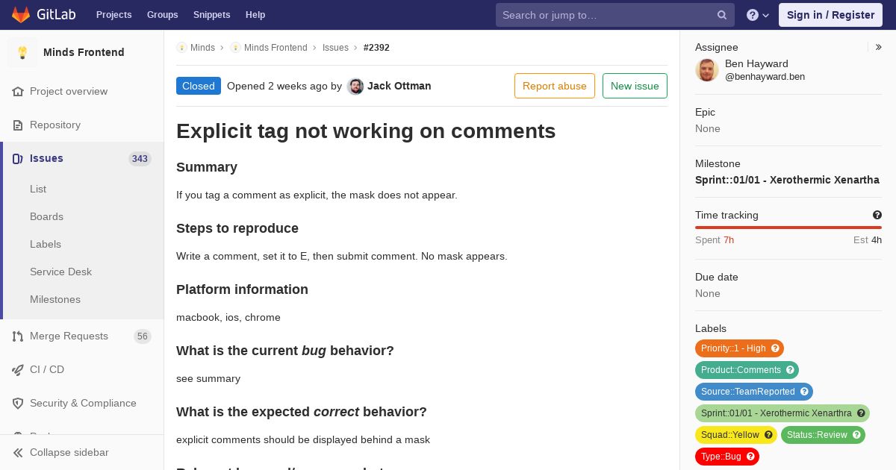Click the Time tracking help icon

coord(877,215)
